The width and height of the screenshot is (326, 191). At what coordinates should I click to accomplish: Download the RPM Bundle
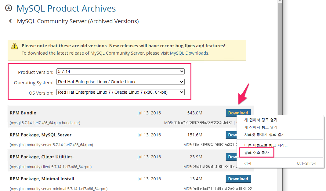pyautogui.click(x=238, y=113)
